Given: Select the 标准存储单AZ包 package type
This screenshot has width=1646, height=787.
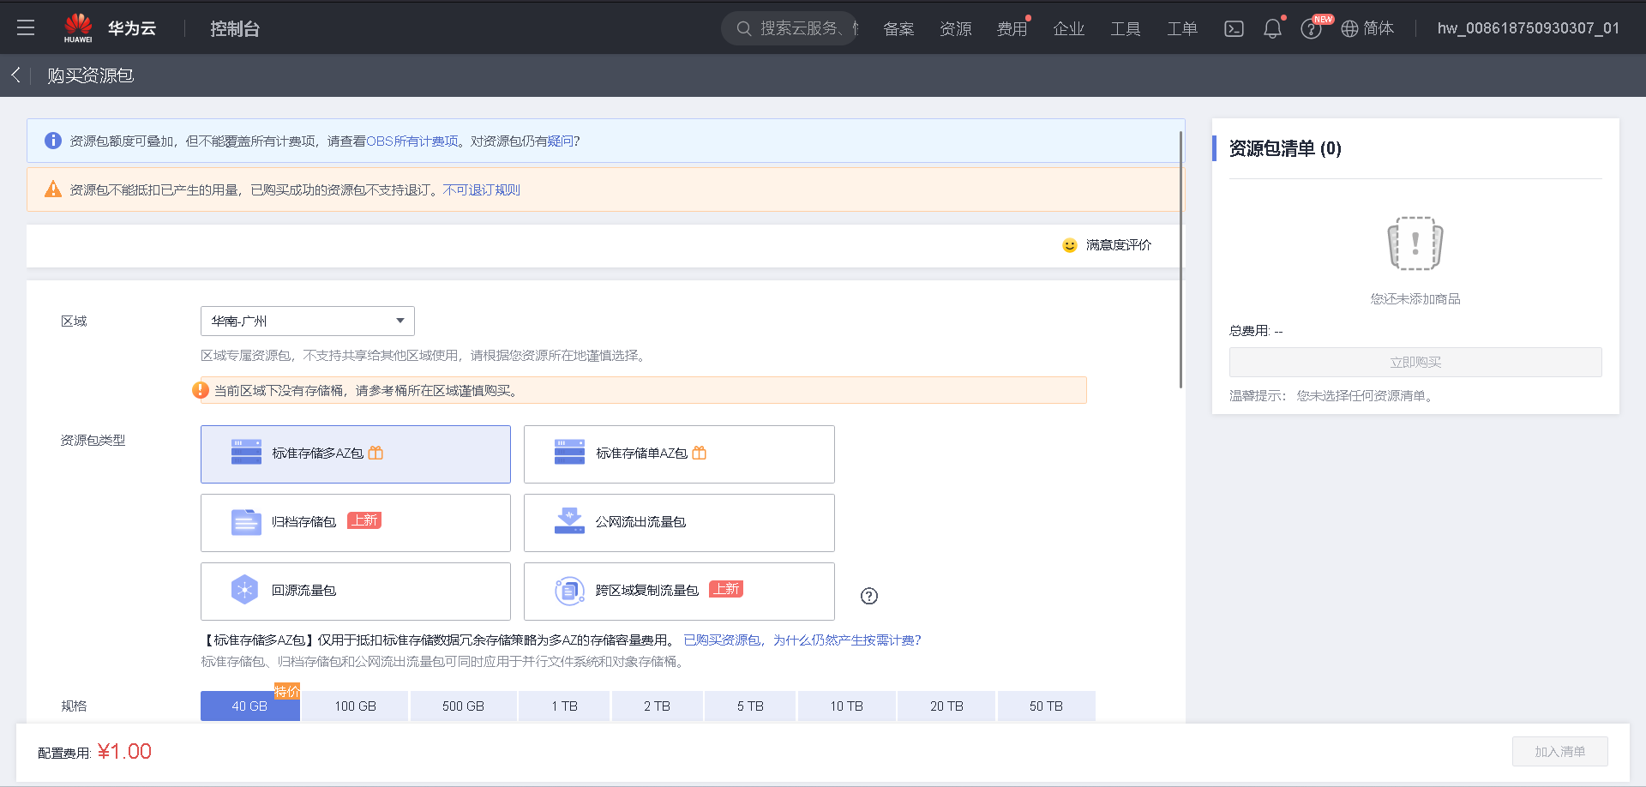Looking at the screenshot, I should (x=678, y=454).
